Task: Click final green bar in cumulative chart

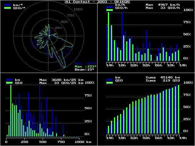Action: (179, 109)
